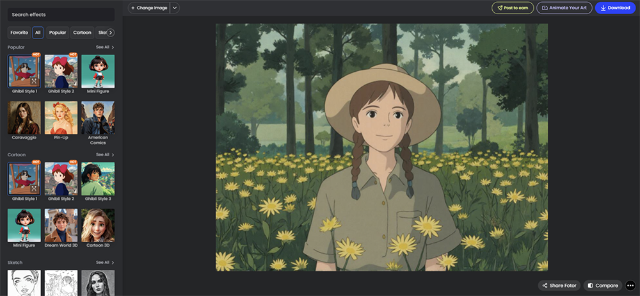The image size is (640, 296).
Task: Pick the third Sketch pencil portrait thumbnail
Action: (98, 283)
